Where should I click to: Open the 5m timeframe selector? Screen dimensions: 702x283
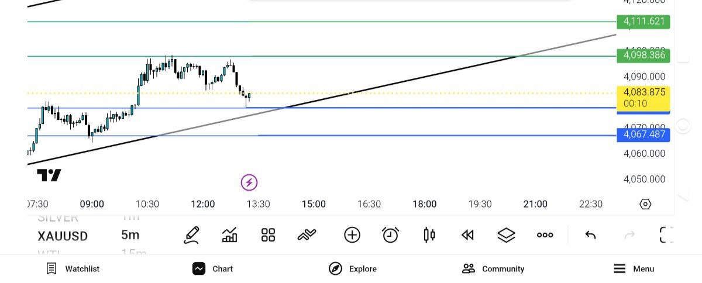[130, 235]
